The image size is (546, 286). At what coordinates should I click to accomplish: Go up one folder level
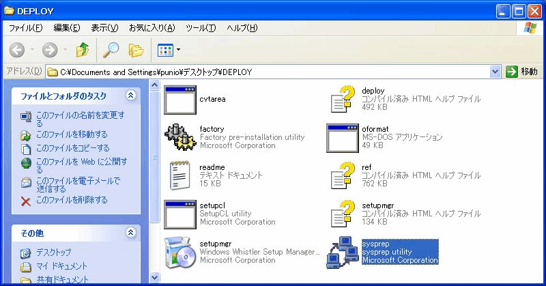tap(82, 50)
